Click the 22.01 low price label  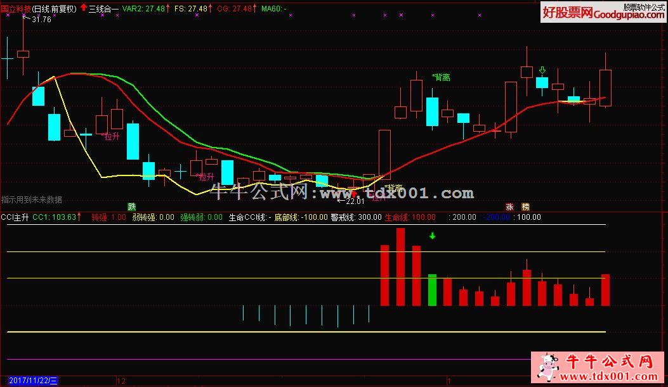pyautogui.click(x=353, y=201)
